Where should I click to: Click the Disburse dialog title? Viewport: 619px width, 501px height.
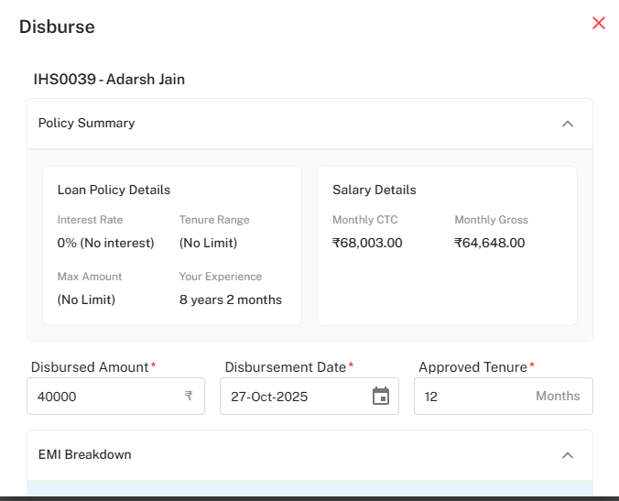[x=57, y=27]
